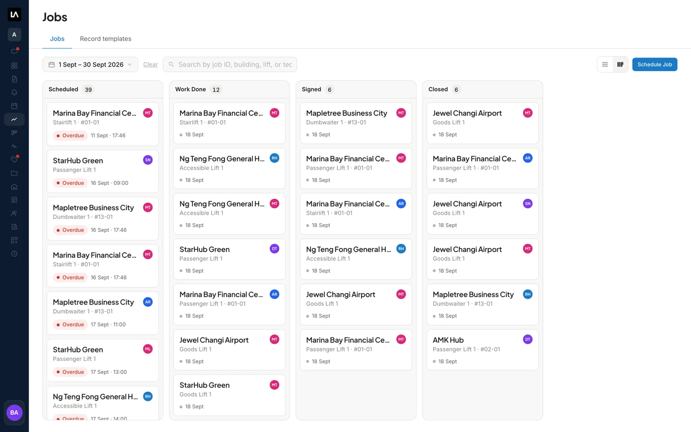Image resolution: width=691 pixels, height=432 pixels.
Task: Open the clock history icon in sidebar
Action: (x=14, y=253)
